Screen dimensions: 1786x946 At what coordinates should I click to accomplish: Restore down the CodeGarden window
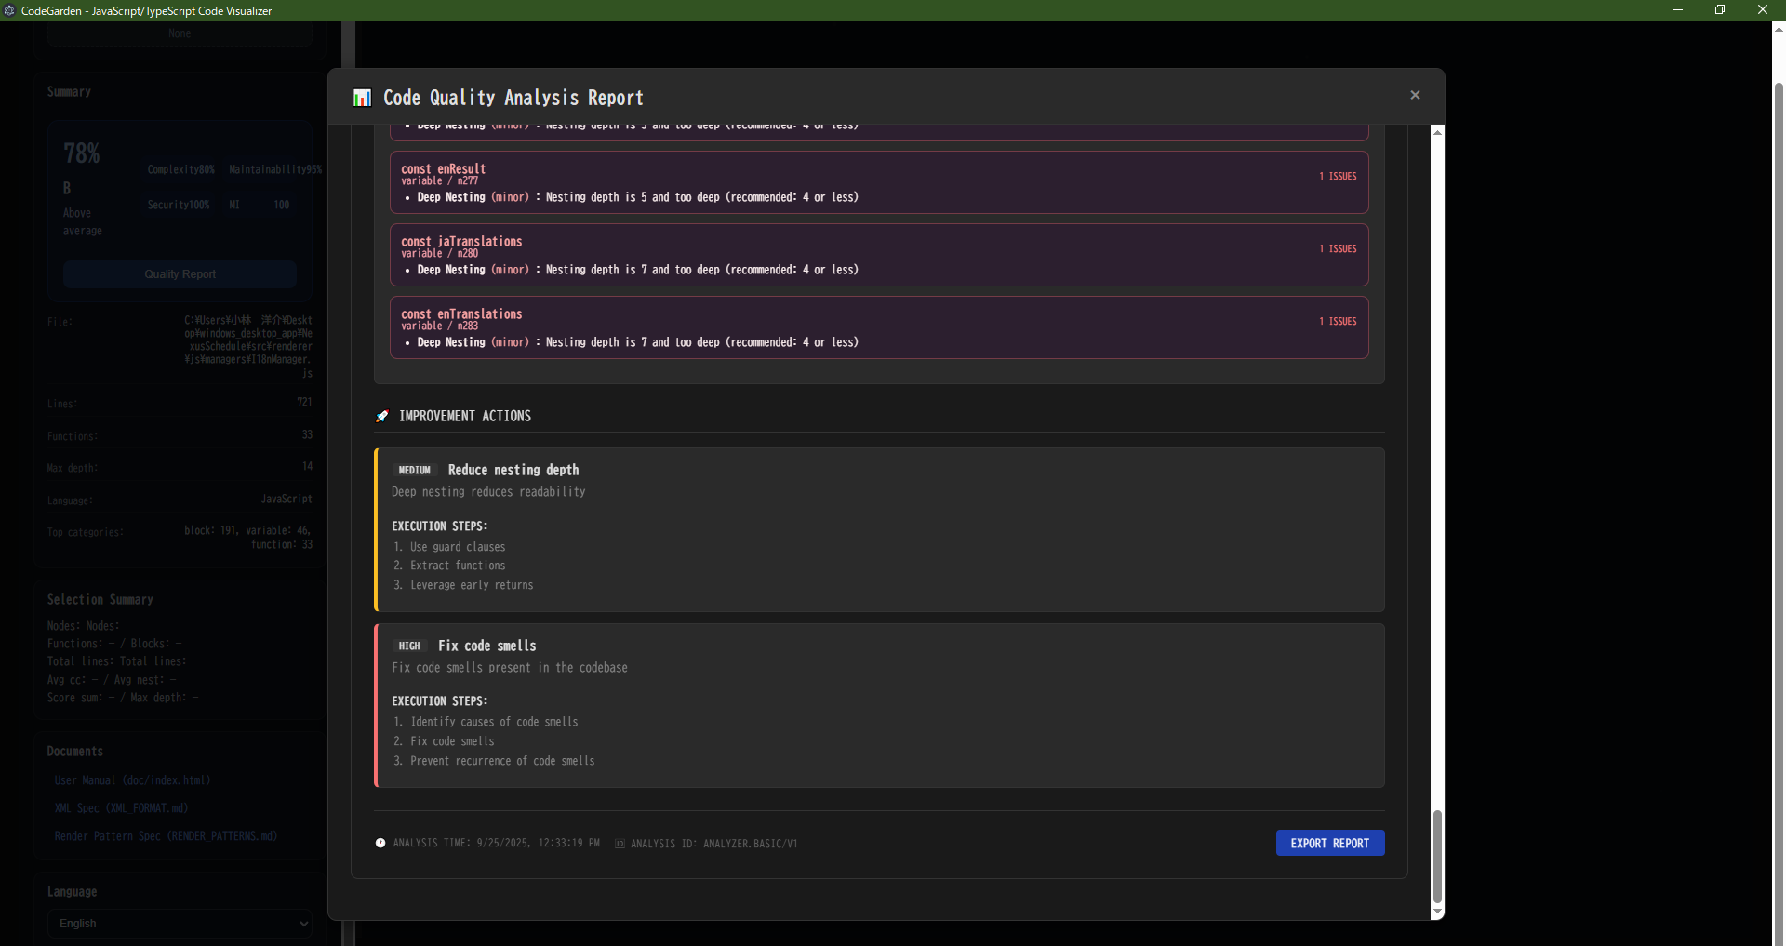(1719, 10)
